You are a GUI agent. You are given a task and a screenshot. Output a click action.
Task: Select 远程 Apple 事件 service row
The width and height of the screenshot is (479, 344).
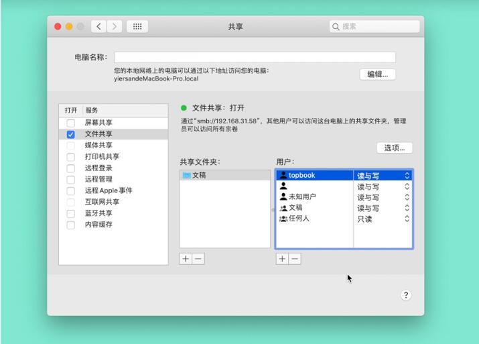tap(113, 191)
